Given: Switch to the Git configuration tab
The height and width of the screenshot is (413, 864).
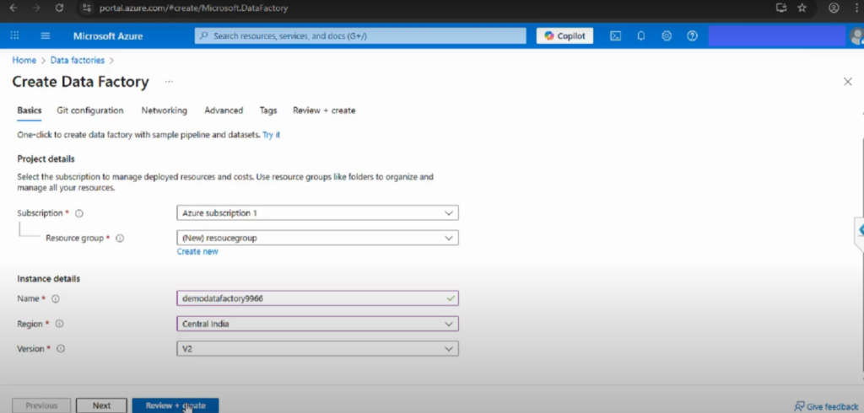Looking at the screenshot, I should click(89, 110).
